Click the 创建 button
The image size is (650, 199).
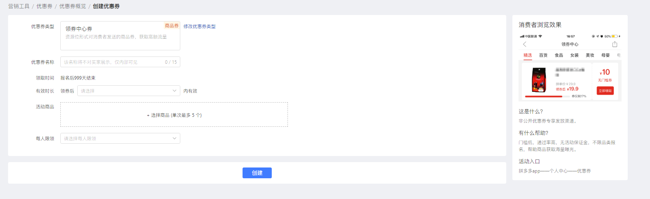pos(257,173)
